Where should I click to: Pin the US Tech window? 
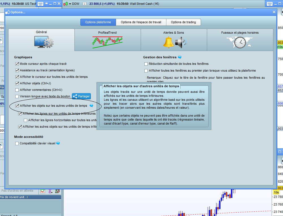click(46, 4)
